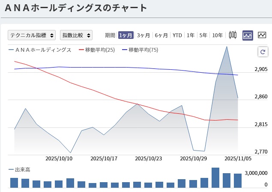The width and height of the screenshot is (272, 192).
Task: Set chart period to YTD
Action: 177,35
